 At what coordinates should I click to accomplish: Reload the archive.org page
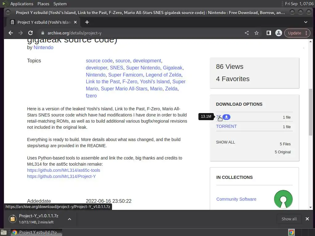coord(30,33)
